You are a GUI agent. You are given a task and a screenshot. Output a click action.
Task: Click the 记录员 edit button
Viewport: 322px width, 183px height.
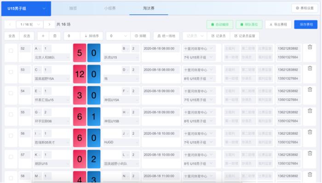click(x=218, y=36)
